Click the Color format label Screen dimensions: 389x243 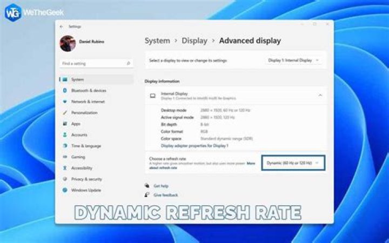click(172, 131)
